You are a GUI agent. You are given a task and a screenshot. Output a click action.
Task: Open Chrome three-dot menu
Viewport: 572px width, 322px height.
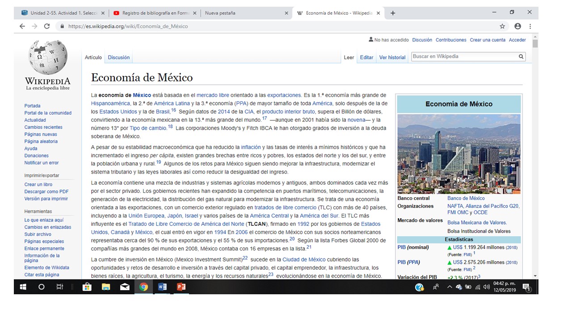[x=530, y=26]
